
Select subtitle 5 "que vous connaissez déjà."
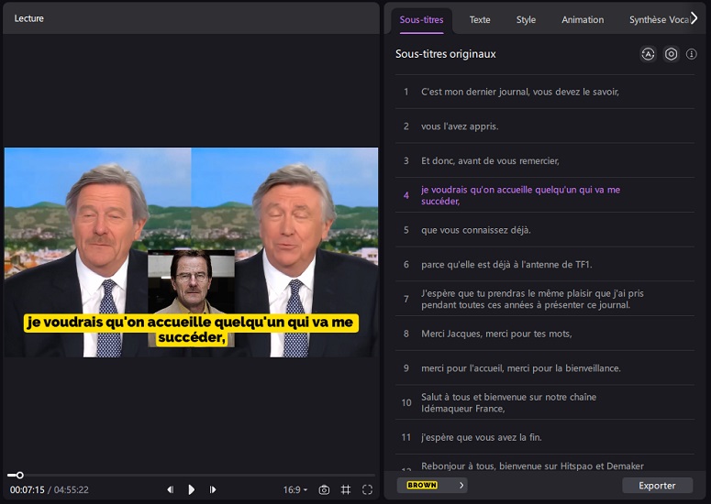[x=545, y=230]
